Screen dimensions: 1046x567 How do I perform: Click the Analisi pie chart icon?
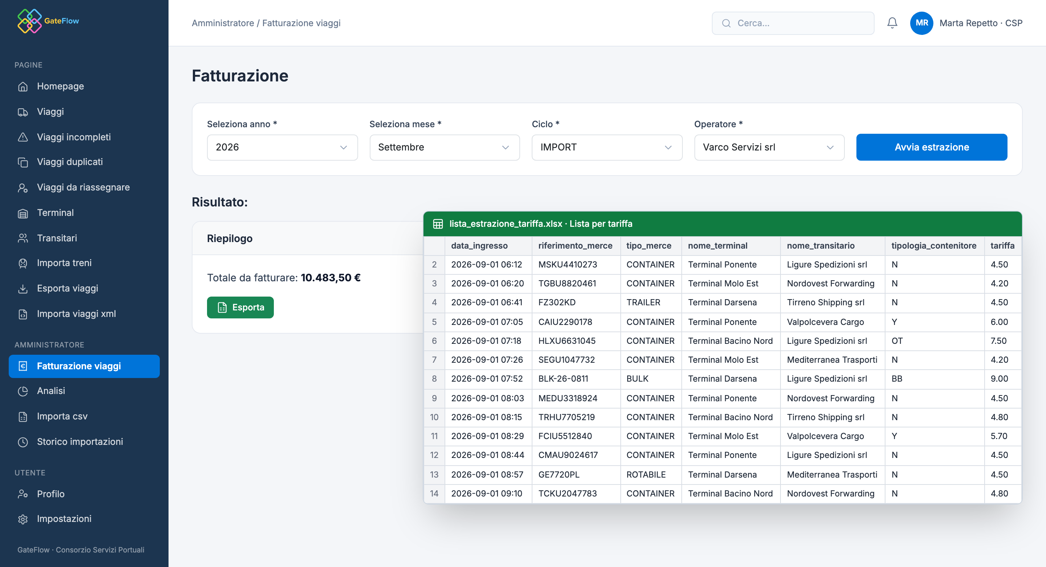click(23, 391)
